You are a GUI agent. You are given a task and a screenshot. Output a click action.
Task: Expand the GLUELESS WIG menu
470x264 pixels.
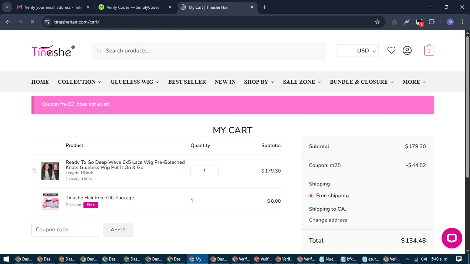click(x=135, y=82)
